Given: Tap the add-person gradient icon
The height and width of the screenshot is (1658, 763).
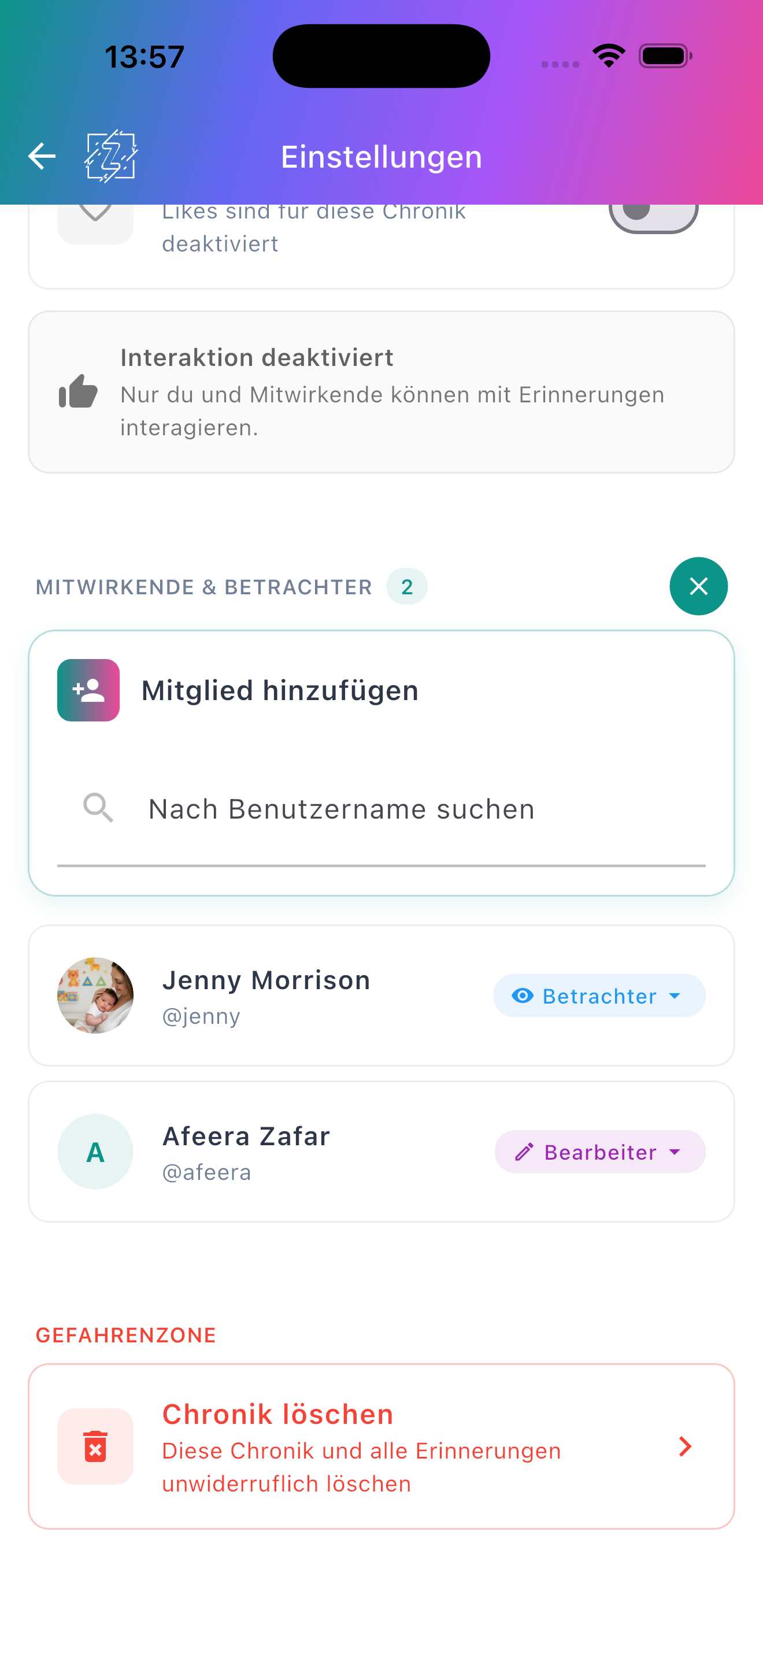Looking at the screenshot, I should pyautogui.click(x=89, y=690).
